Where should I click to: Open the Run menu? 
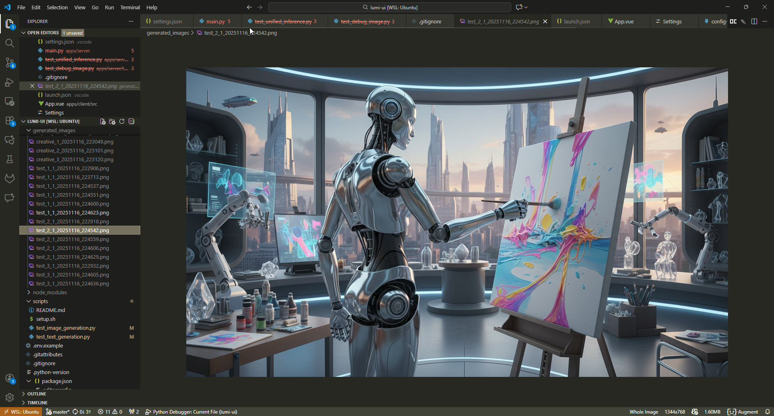click(x=109, y=7)
